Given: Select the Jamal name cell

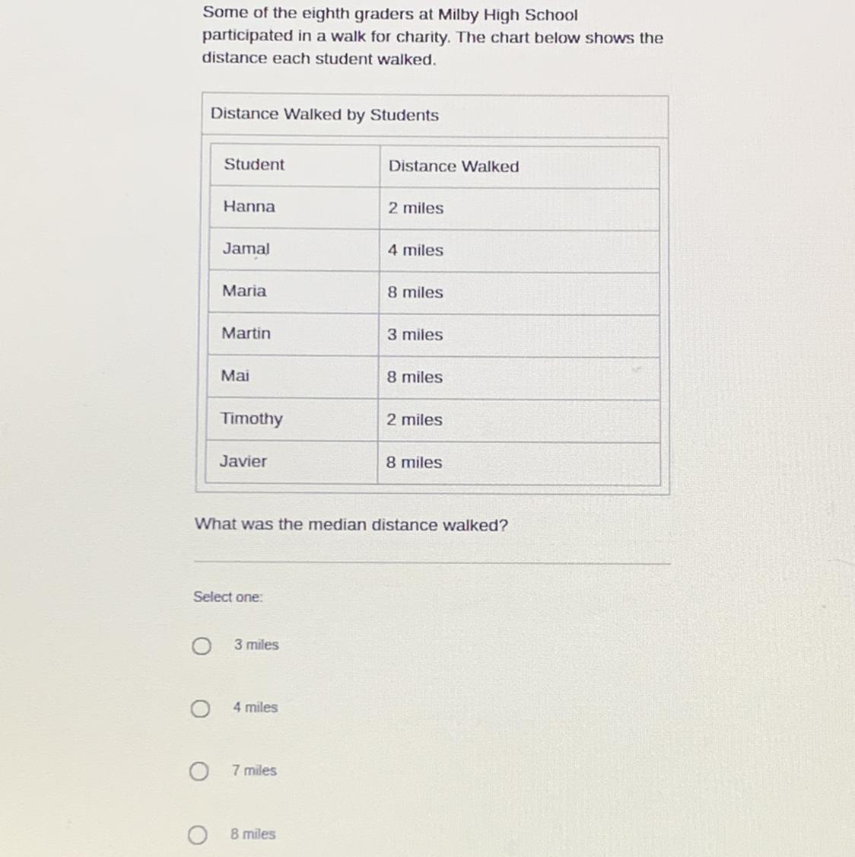Looking at the screenshot, I should pyautogui.click(x=294, y=249).
